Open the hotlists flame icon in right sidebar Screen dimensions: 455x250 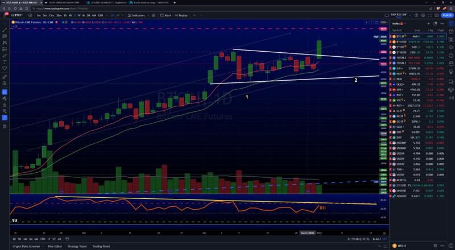tap(451, 55)
